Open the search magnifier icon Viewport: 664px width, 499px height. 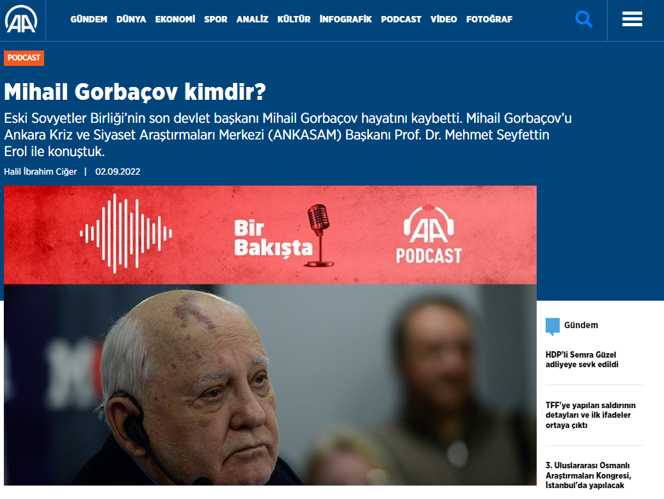(583, 19)
